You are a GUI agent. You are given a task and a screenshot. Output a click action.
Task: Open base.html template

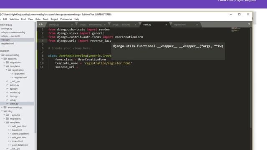point(17,130)
